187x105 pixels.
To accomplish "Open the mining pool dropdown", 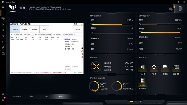I will tap(60, 34).
